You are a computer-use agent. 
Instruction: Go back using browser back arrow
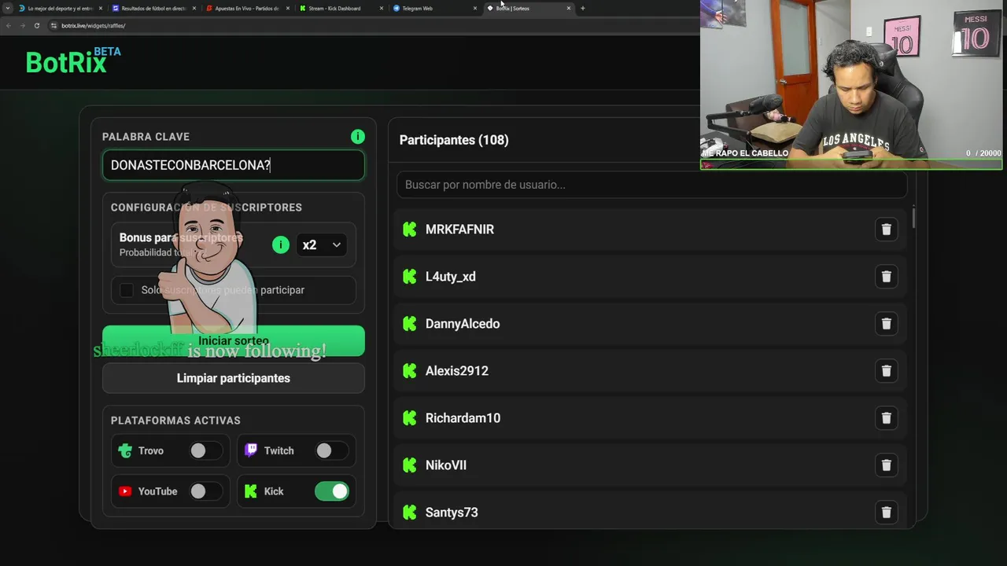[8, 25]
